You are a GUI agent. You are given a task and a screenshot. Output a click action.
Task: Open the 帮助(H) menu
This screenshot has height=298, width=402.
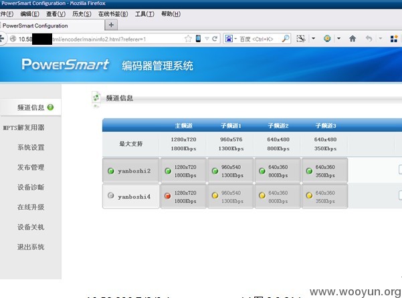point(171,14)
